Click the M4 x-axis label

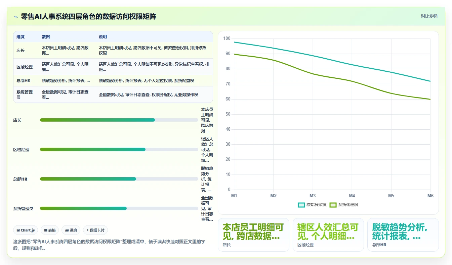coord(352,196)
